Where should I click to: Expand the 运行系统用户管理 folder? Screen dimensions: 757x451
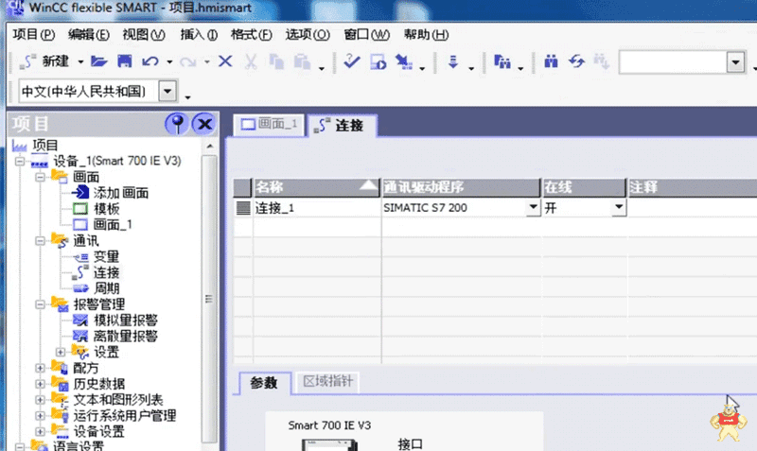[40, 416]
